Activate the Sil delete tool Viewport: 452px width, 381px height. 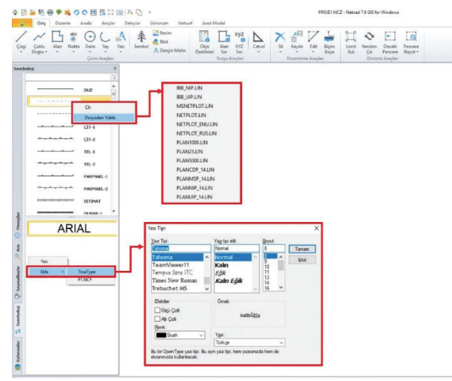[x=280, y=41]
